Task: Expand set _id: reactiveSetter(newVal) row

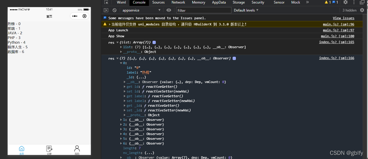Action: point(125,110)
